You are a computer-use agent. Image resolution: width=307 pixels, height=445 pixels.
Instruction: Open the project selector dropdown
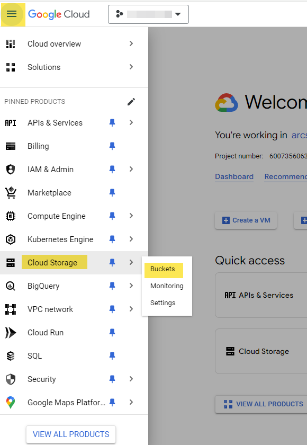(148, 14)
